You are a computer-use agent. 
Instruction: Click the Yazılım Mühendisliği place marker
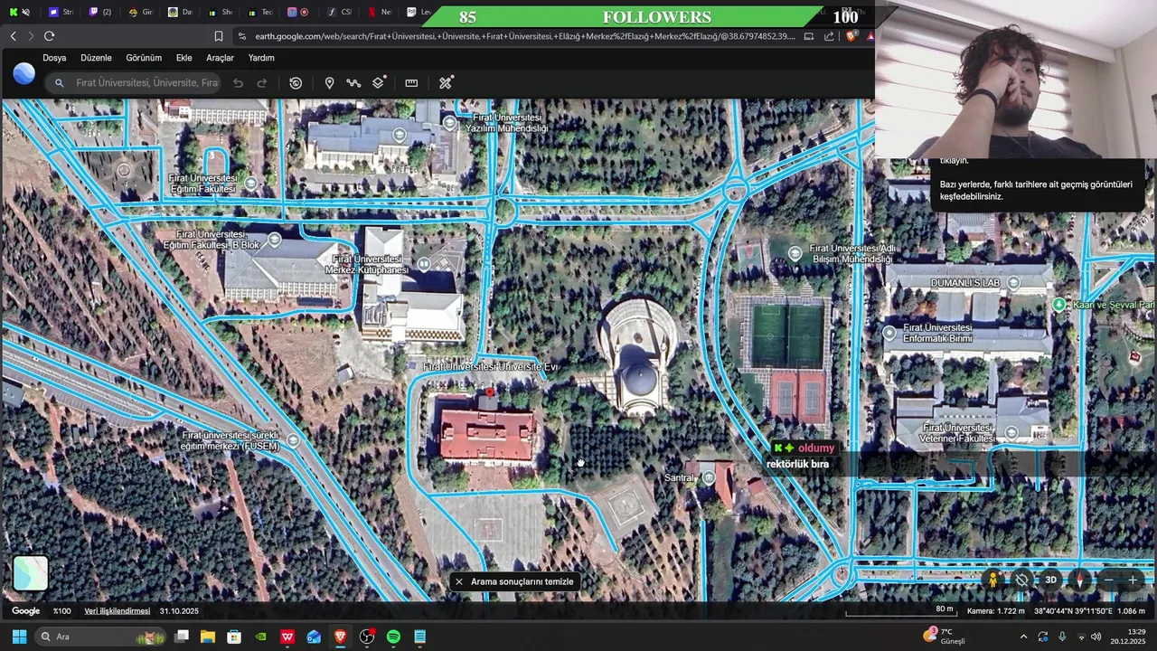point(449,123)
